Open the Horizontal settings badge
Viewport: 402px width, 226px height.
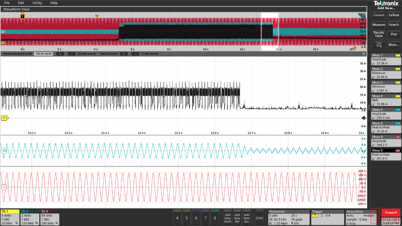(x=289, y=217)
